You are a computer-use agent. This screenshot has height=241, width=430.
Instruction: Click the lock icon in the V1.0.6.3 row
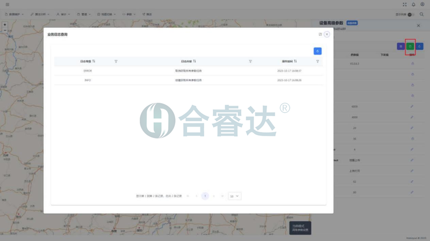(x=412, y=63)
